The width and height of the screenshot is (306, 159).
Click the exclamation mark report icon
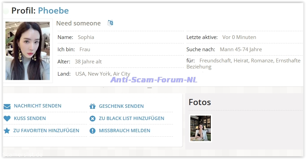click(92, 131)
